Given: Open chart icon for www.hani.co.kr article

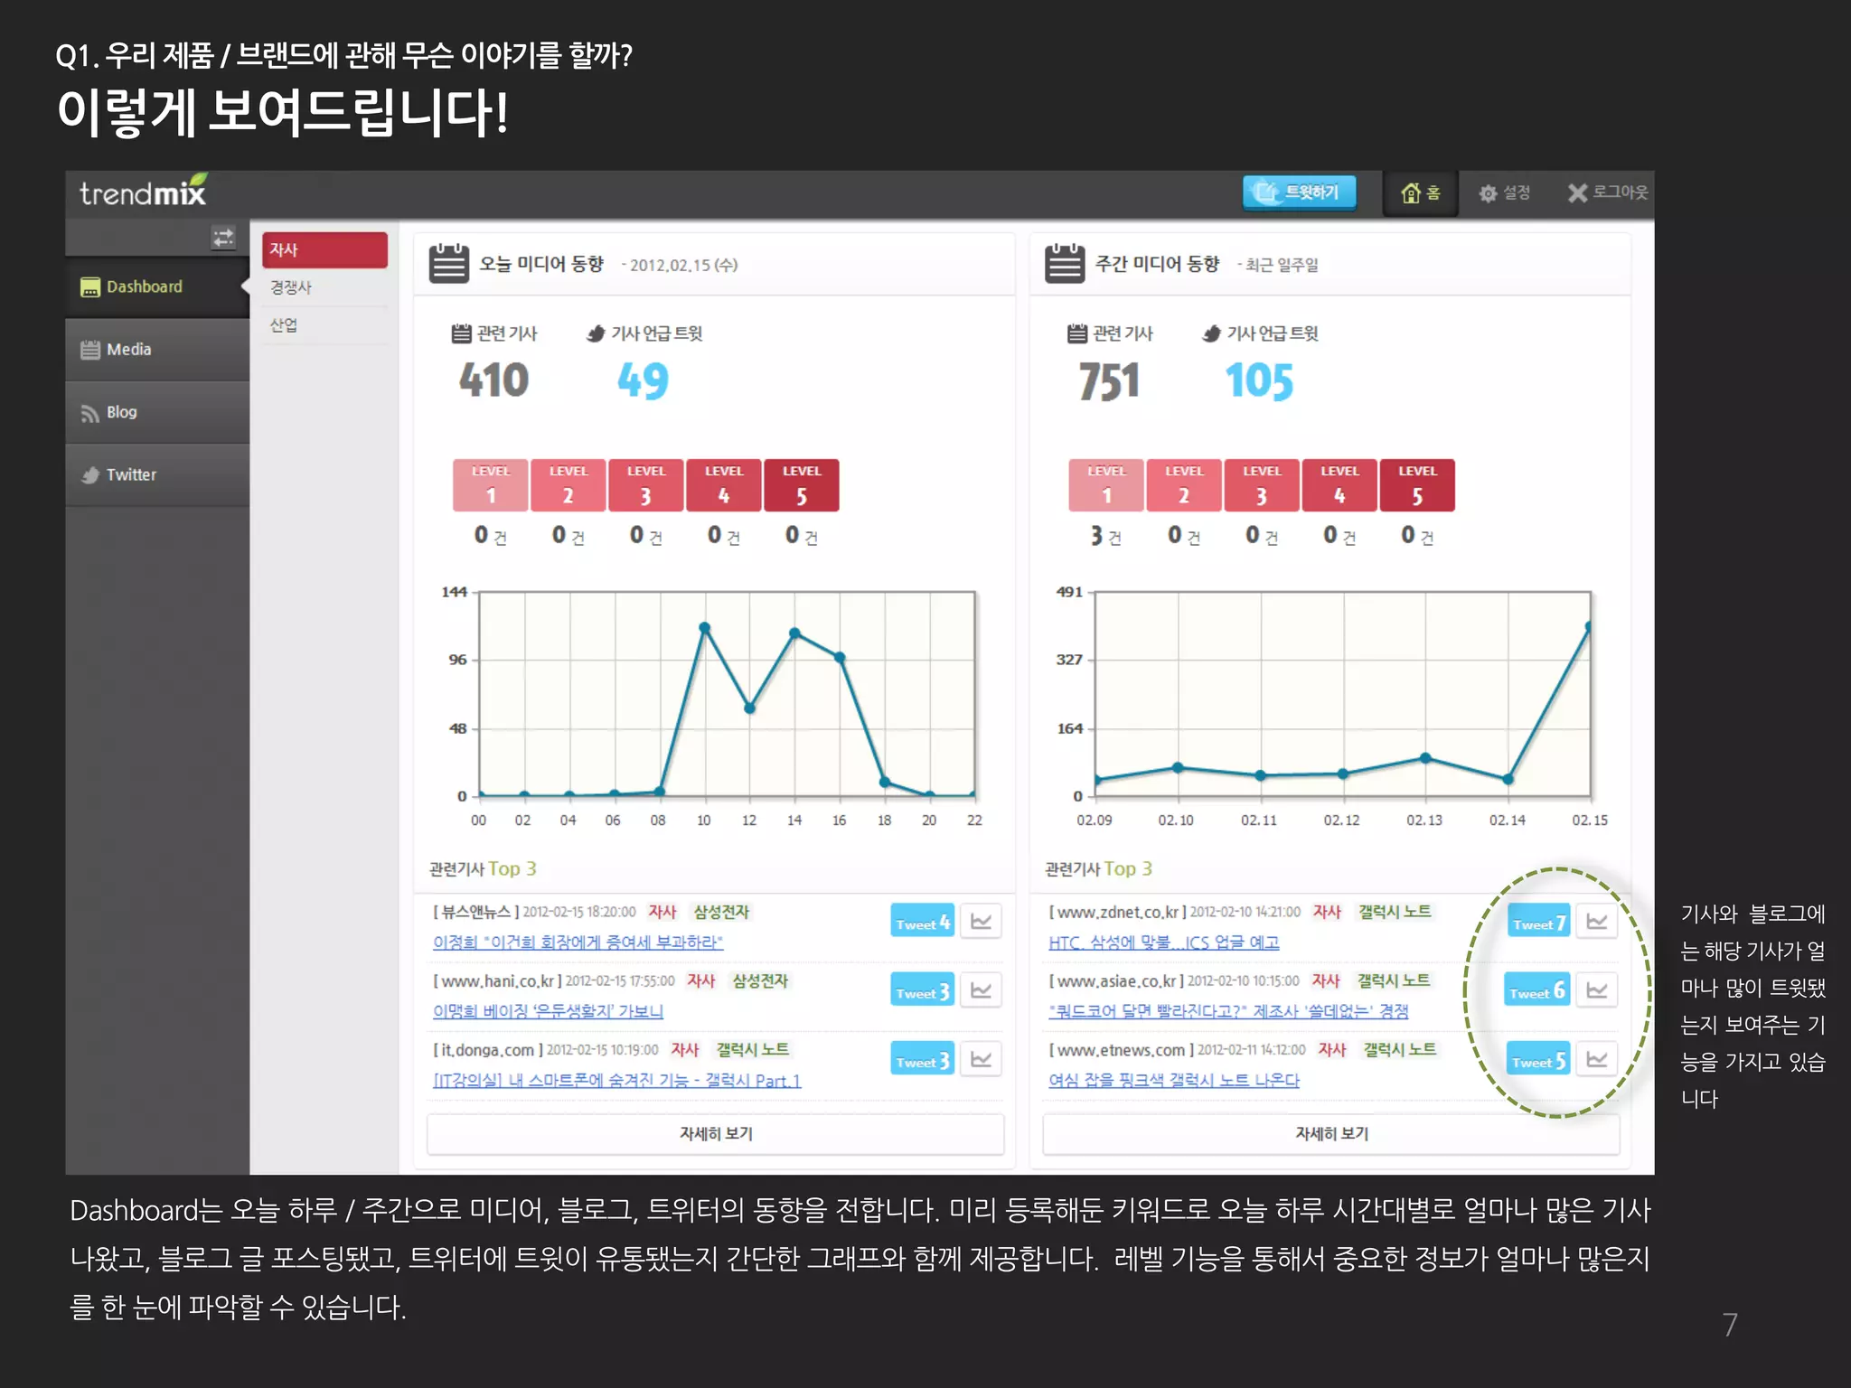Looking at the screenshot, I should (x=981, y=989).
